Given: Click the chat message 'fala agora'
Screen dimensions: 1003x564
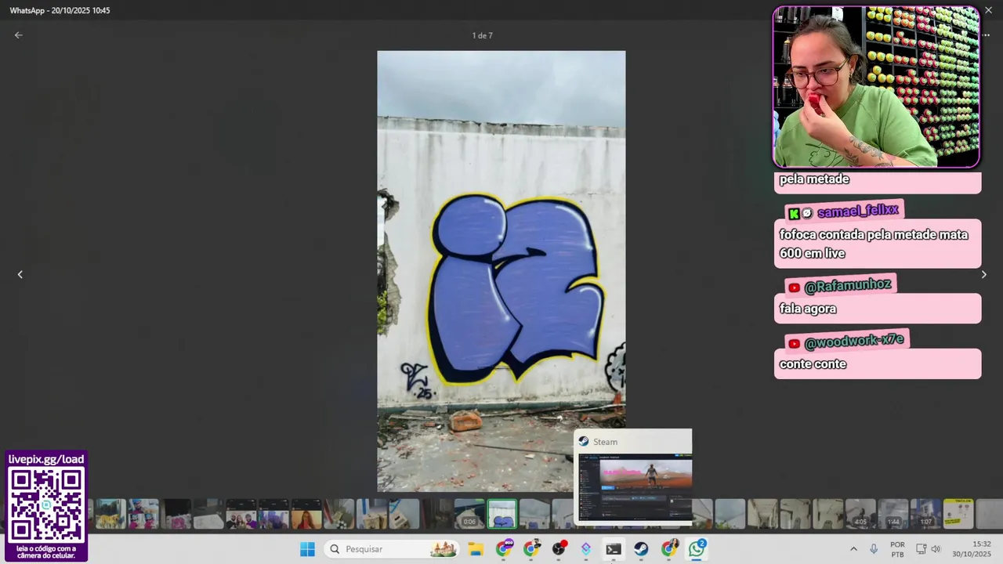Looking at the screenshot, I should (808, 309).
